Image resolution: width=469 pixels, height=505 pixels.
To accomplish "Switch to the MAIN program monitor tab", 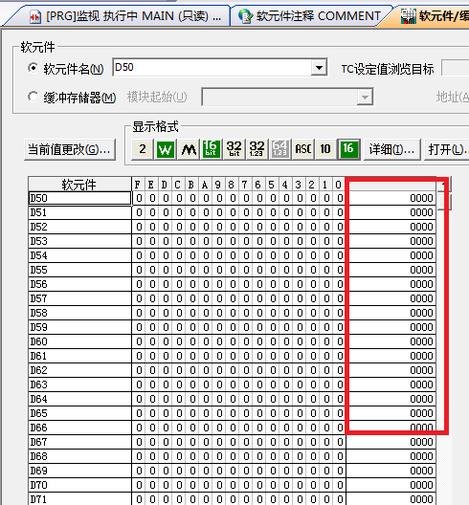I will 124,16.
